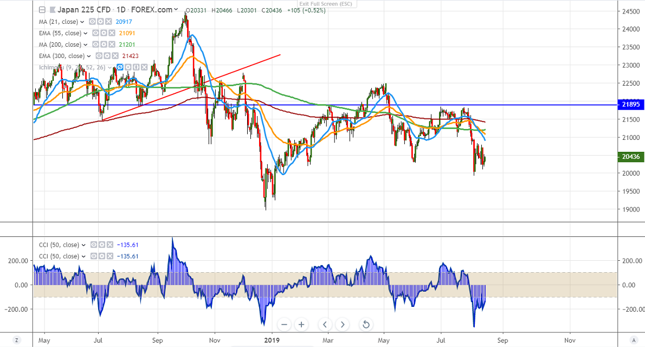
Task: Select the red diagonal trendline
Action: 191,87
